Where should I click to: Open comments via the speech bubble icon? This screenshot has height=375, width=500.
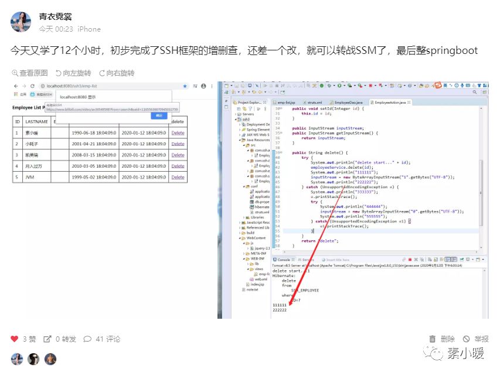coord(87,339)
